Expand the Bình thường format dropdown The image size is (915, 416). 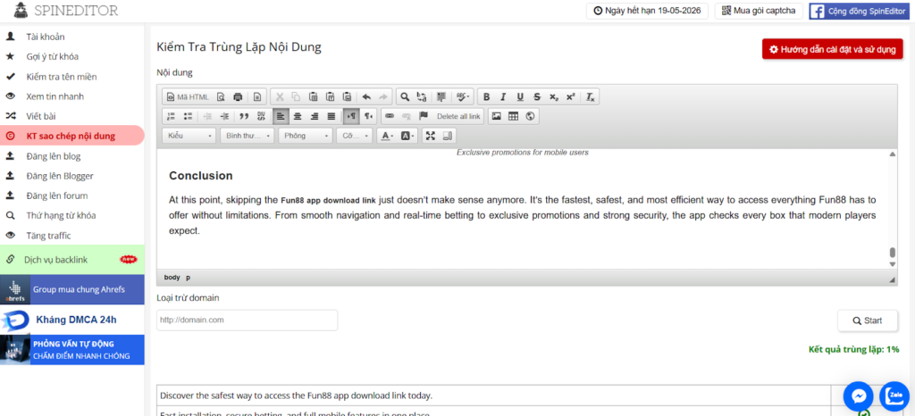tap(247, 136)
